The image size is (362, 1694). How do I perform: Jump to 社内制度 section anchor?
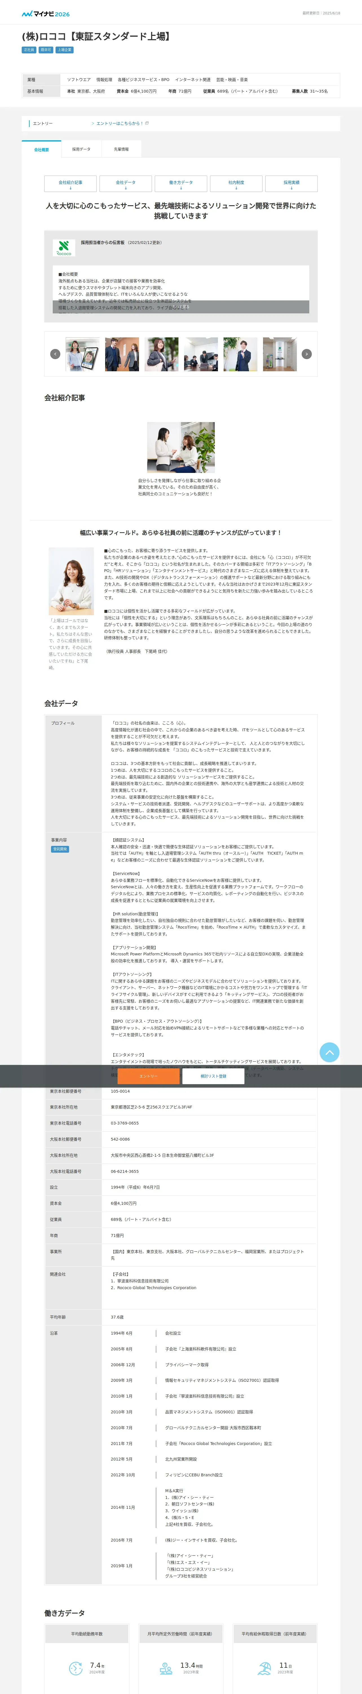pos(236,184)
